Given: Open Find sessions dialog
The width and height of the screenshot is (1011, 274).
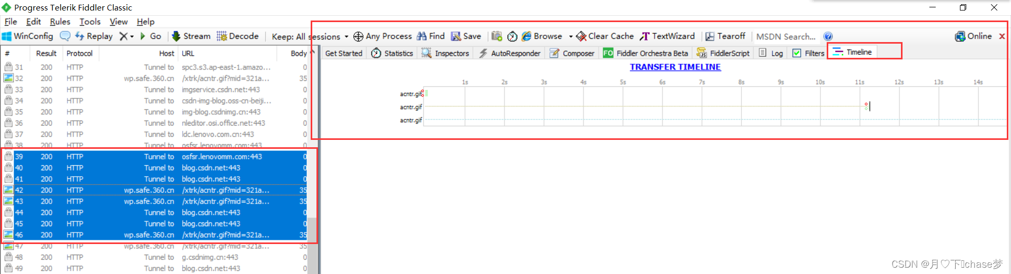Looking at the screenshot, I should pos(431,36).
